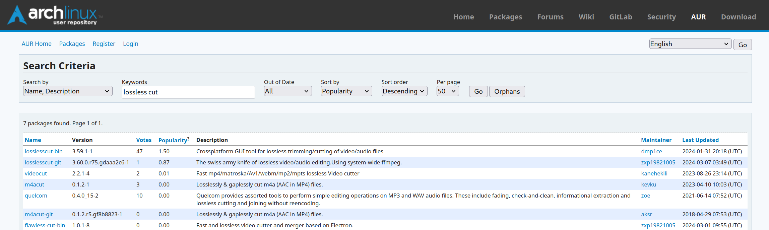769x230 pixels.
Task: Expand the Sort order dropdown
Action: click(404, 91)
